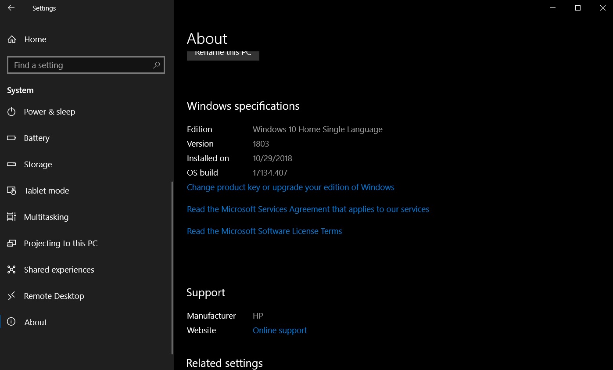The width and height of the screenshot is (613, 370).
Task: Click the Tablet mode icon
Action: coord(11,190)
